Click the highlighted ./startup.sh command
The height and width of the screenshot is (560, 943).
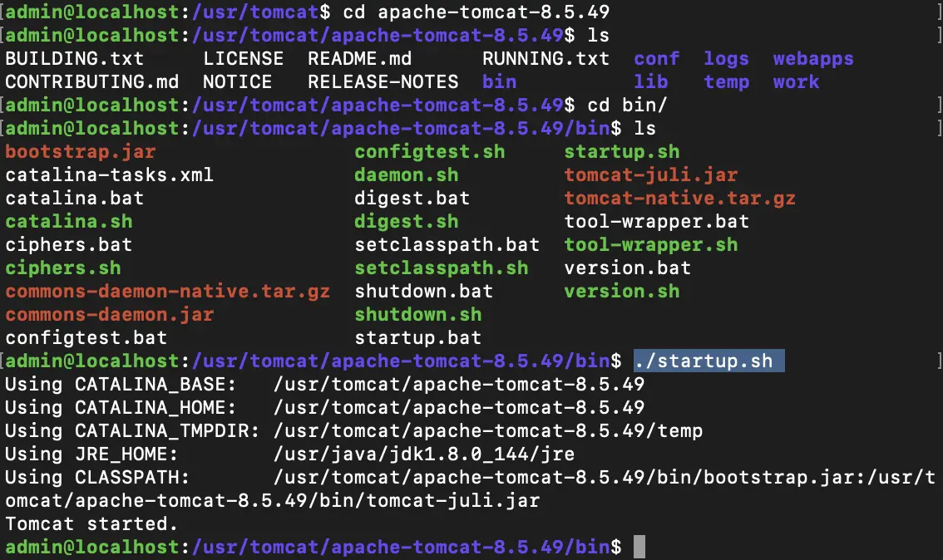click(709, 361)
